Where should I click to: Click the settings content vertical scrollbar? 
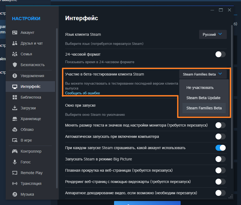(232, 94)
